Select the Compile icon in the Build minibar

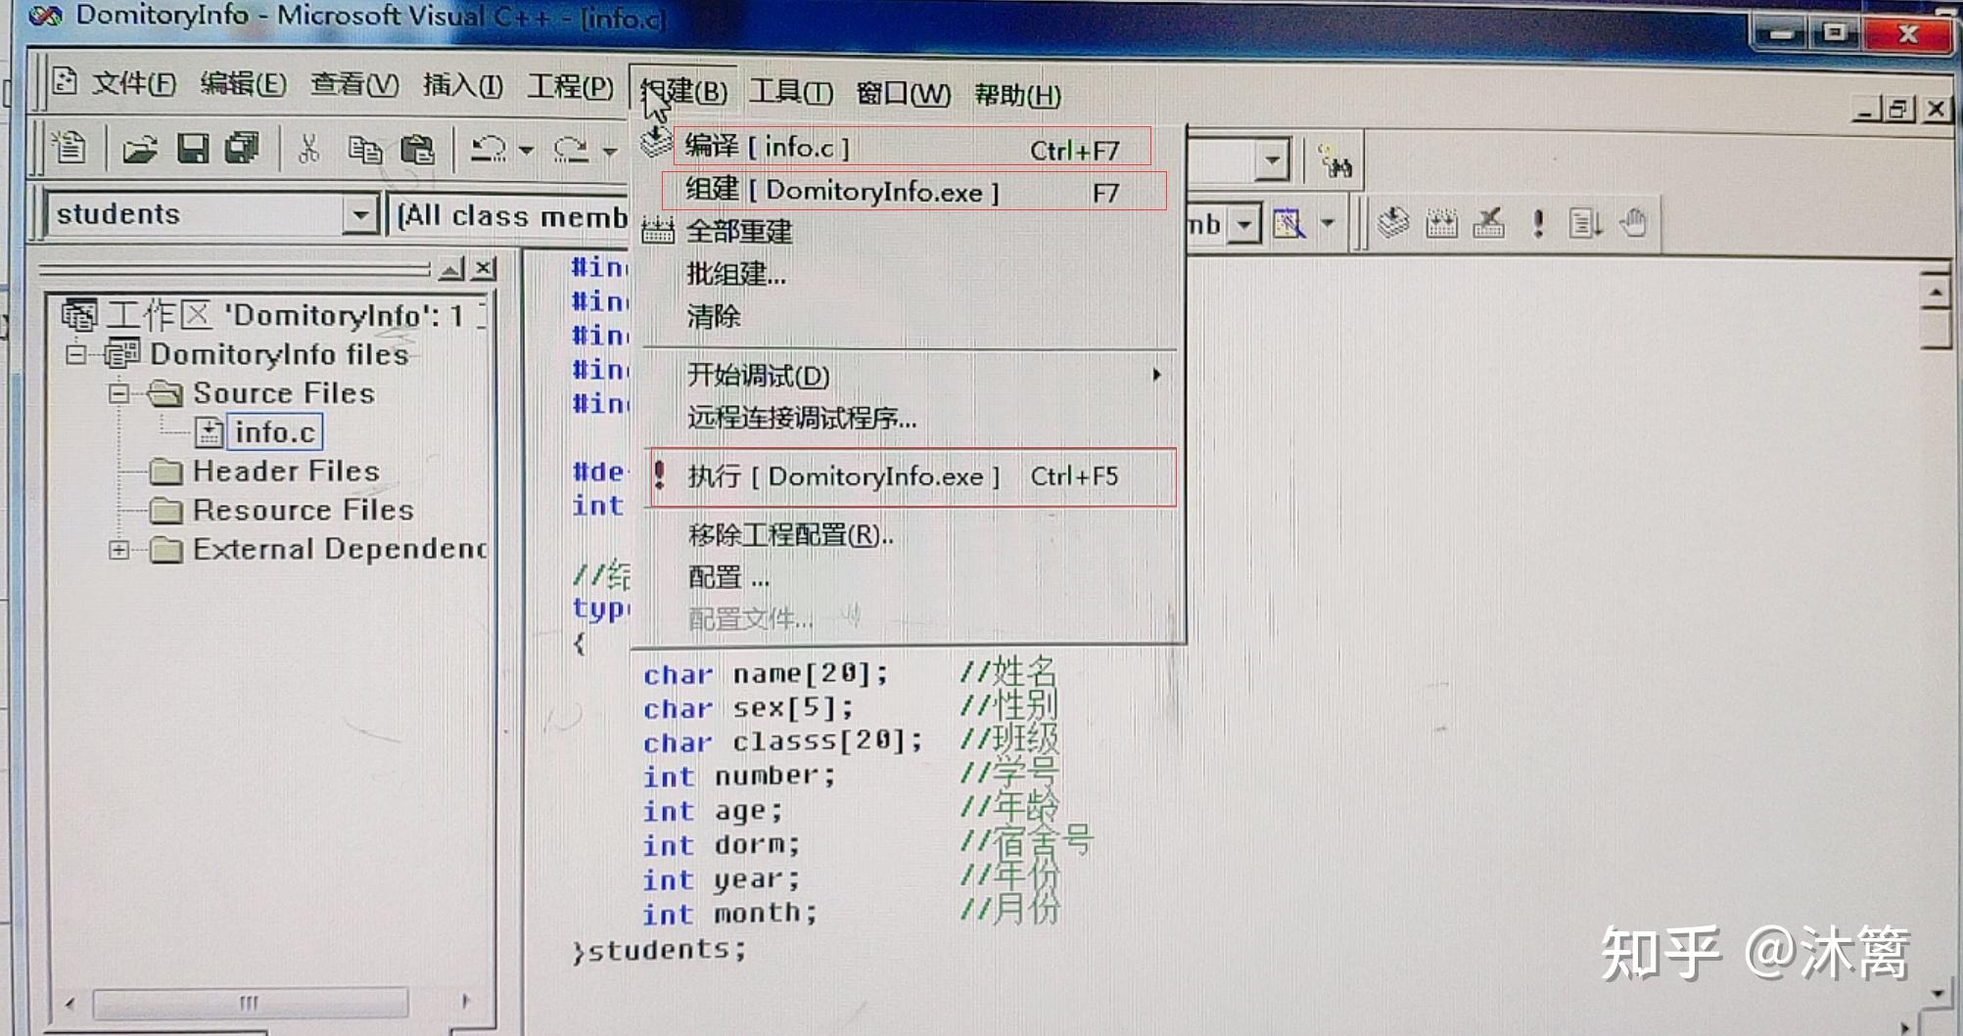[x=1393, y=223]
